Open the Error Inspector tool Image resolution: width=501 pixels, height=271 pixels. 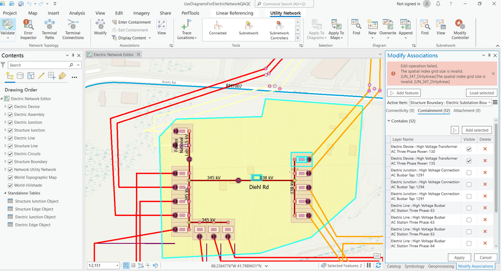(29, 30)
